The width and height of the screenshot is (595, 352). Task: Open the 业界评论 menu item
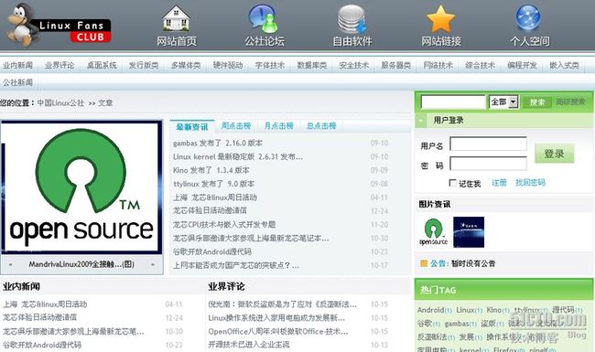(x=59, y=65)
